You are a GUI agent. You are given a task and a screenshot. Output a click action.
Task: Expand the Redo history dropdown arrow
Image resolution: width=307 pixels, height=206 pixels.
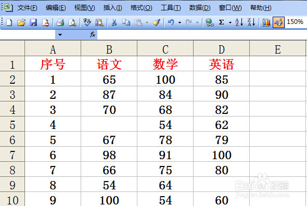[197, 23]
